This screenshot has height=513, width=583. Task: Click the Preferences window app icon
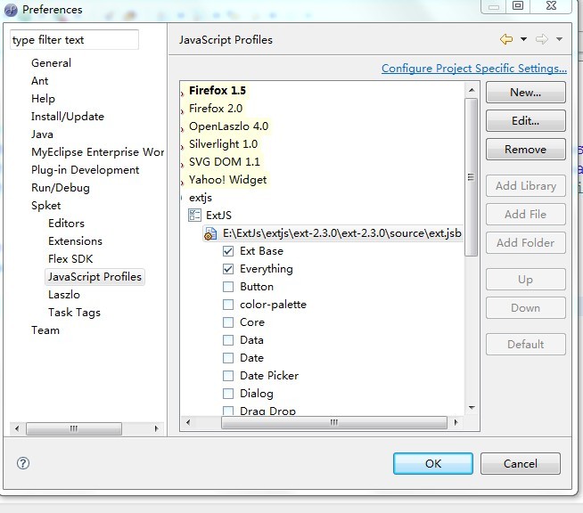[x=11, y=10]
